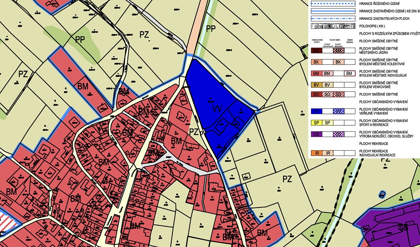Pick the solid orange IR legend swatch
Viewport: 420px width, 247px height.
click(316, 153)
